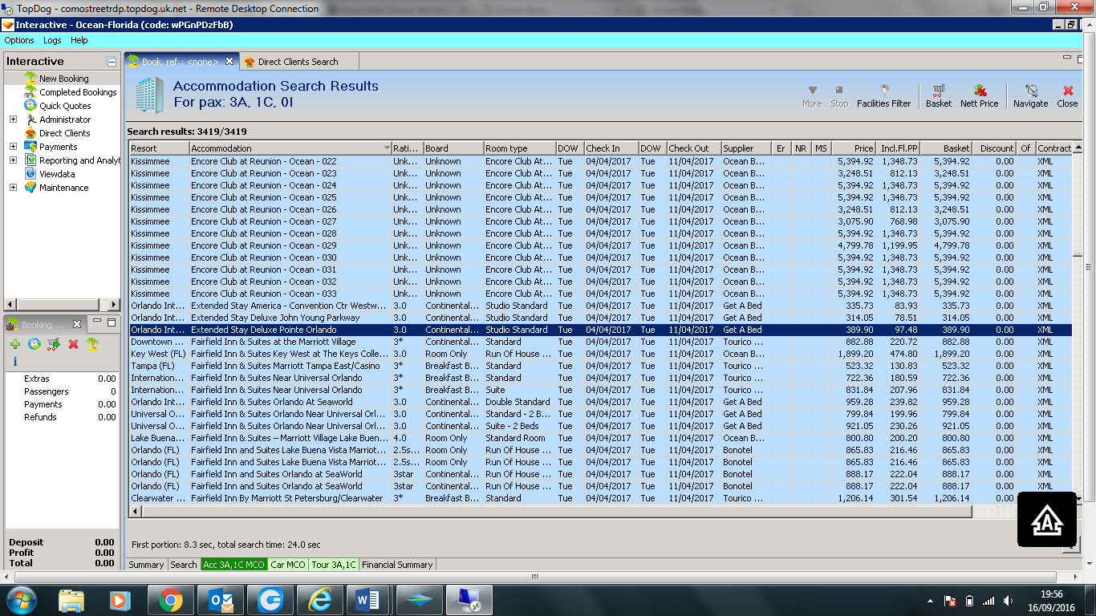
Task: Click the Completed Bookings palm tree icon
Action: (30, 92)
